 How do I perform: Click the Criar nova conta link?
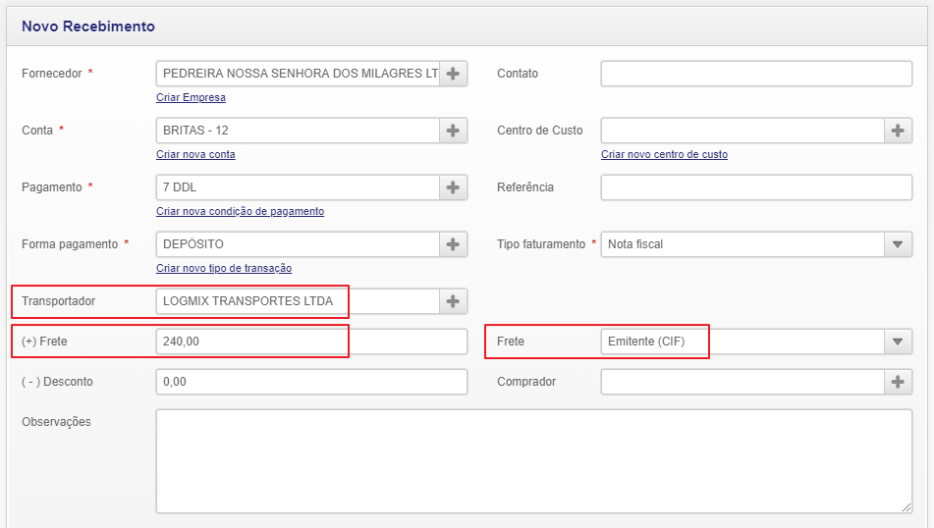coord(195,155)
